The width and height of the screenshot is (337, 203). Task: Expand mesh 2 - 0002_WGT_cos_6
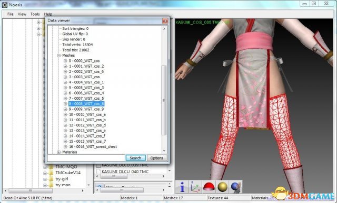coord(65,71)
